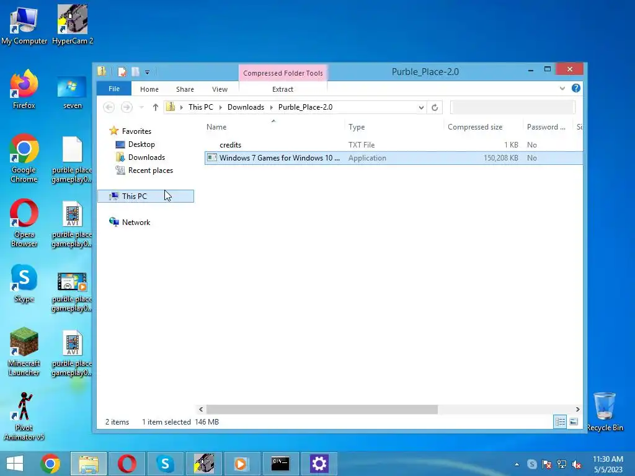Screen dimensions: 635x476
Task: Launch HyperCam 2 from desktop
Action: pos(73,25)
